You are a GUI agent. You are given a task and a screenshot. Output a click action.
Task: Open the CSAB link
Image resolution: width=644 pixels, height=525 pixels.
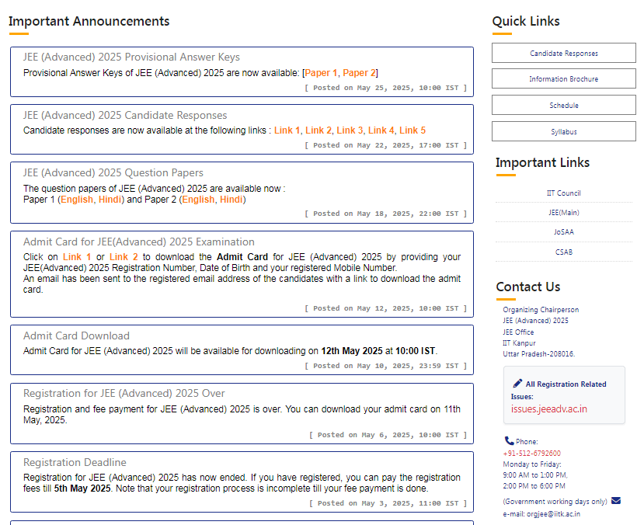(563, 252)
